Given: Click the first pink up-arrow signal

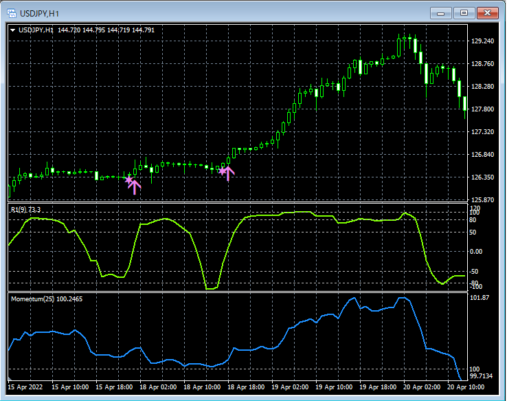Looking at the screenshot, I should pos(135,185).
